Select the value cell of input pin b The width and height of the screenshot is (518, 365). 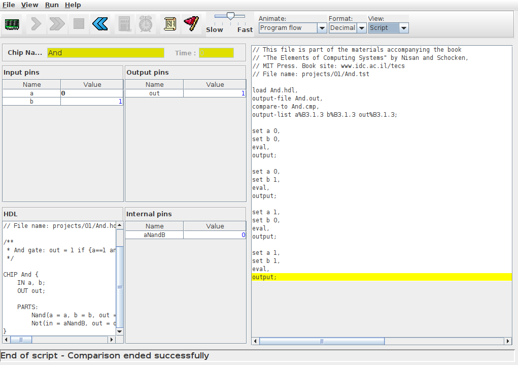pyautogui.click(x=92, y=102)
